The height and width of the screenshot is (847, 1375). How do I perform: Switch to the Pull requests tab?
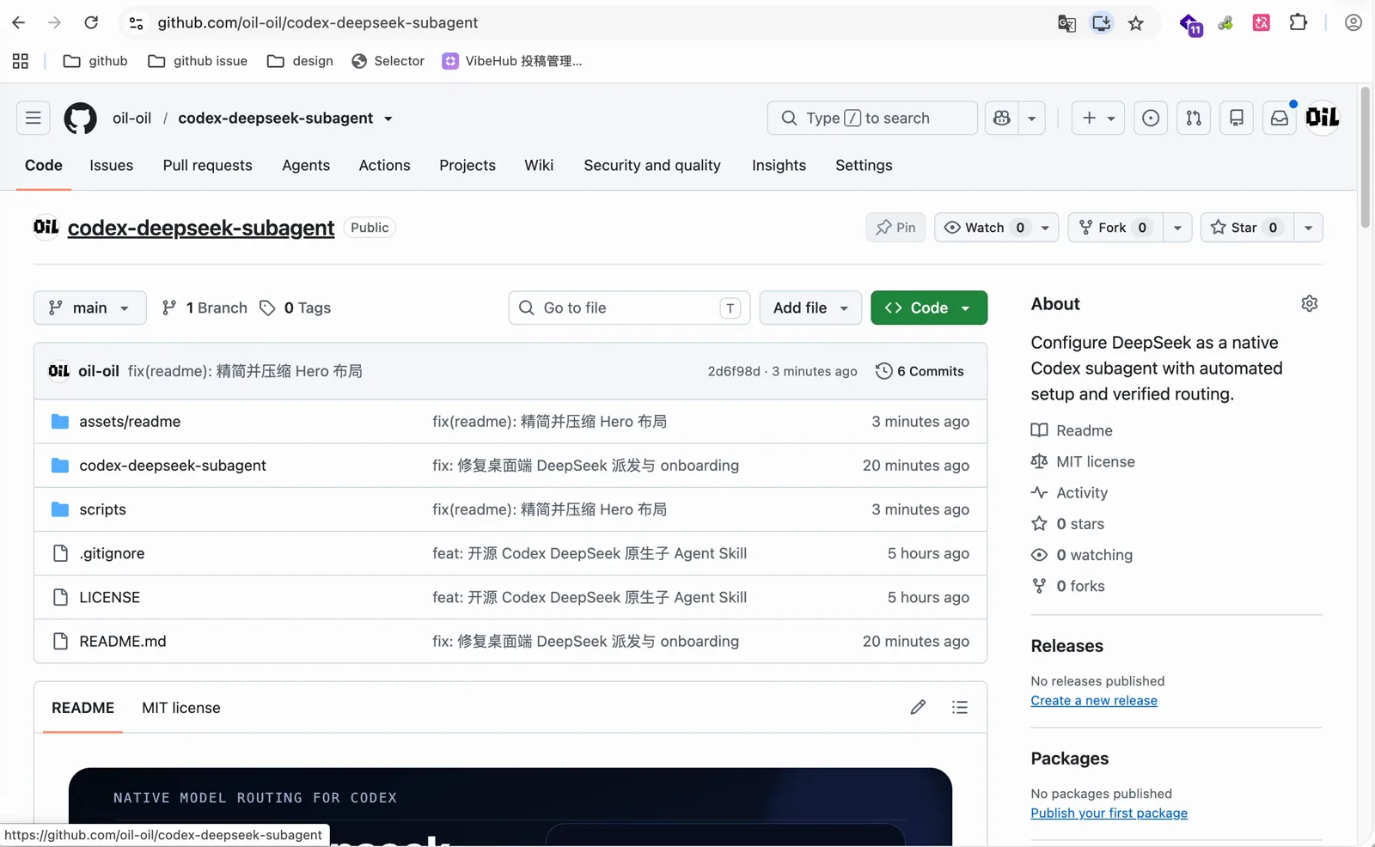(x=207, y=166)
